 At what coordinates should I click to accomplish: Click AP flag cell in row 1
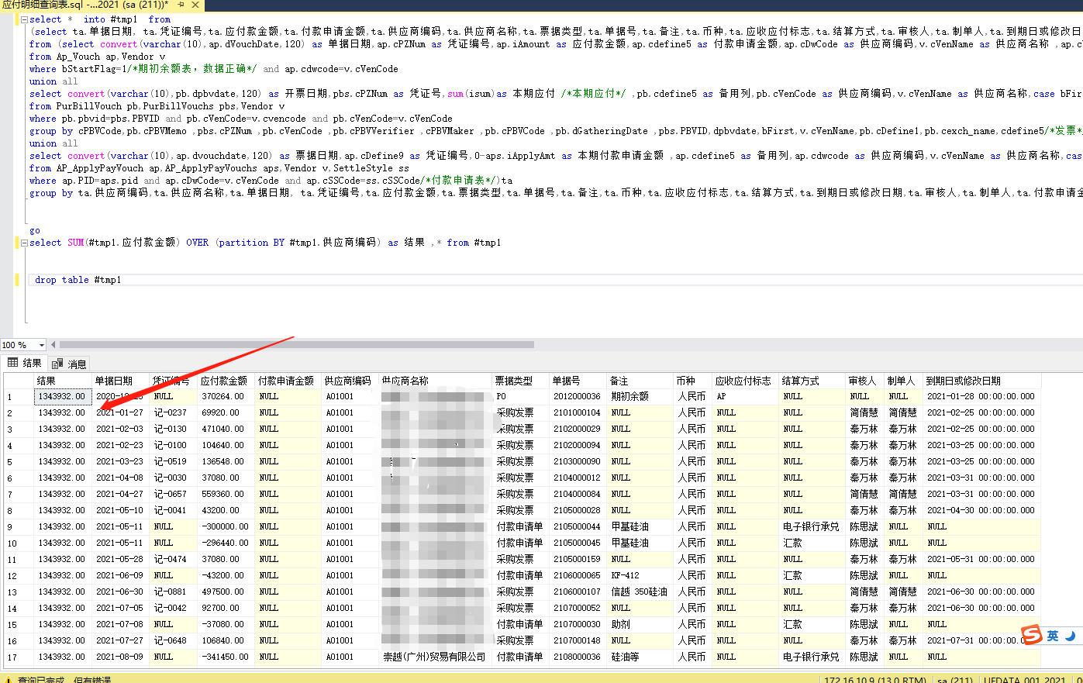coord(746,396)
